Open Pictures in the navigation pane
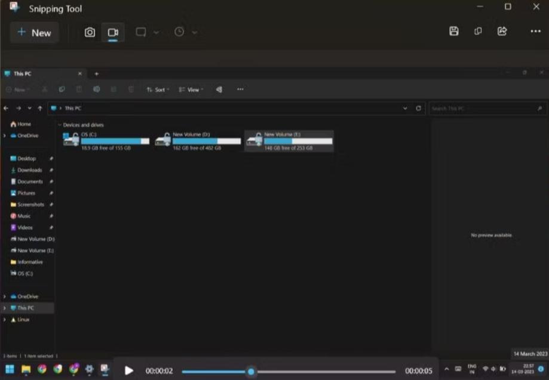 23,193
